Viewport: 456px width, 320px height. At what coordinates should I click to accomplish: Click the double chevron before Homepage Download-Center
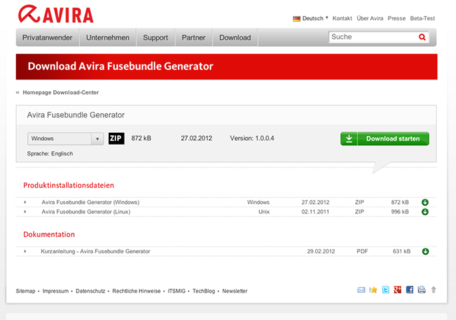click(17, 93)
